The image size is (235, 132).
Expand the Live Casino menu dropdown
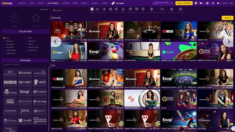click(x=53, y=3)
